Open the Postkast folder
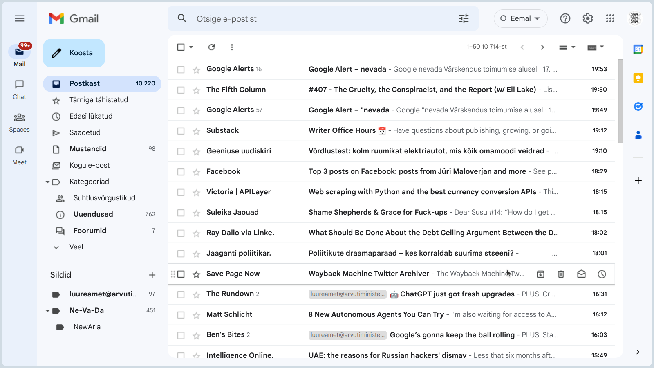This screenshot has height=368, width=654. tap(102, 83)
